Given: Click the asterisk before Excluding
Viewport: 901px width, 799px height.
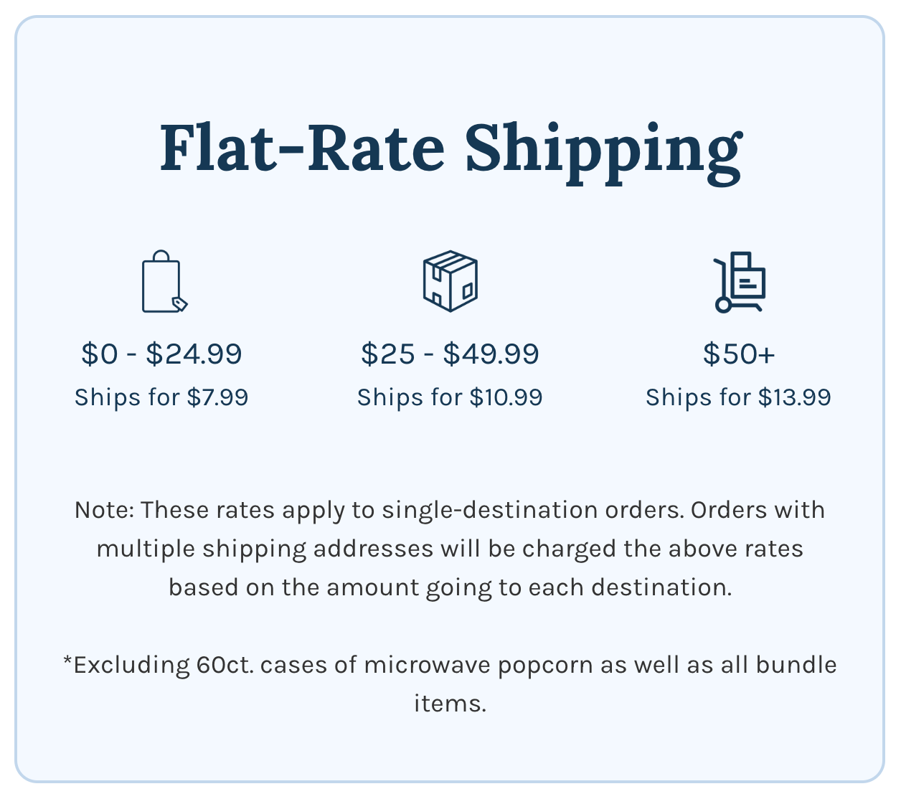Looking at the screenshot, I should pyautogui.click(x=68, y=661).
